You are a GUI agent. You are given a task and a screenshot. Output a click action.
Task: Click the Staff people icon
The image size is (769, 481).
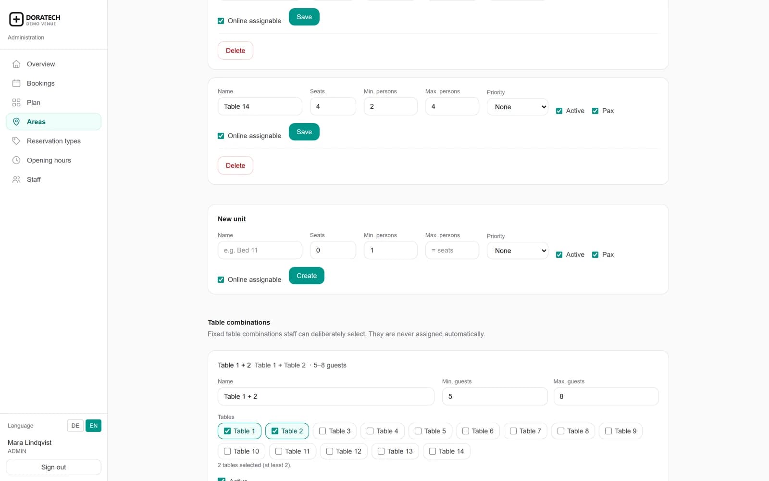(16, 179)
